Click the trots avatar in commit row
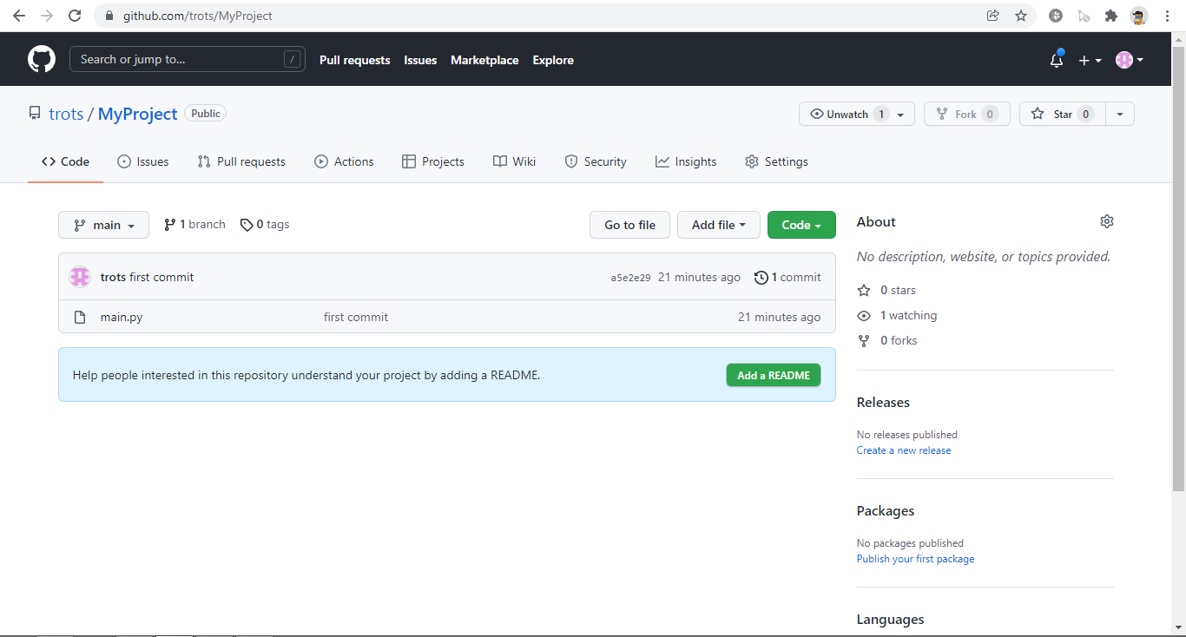Viewport: 1186px width, 637px height. 80,277
